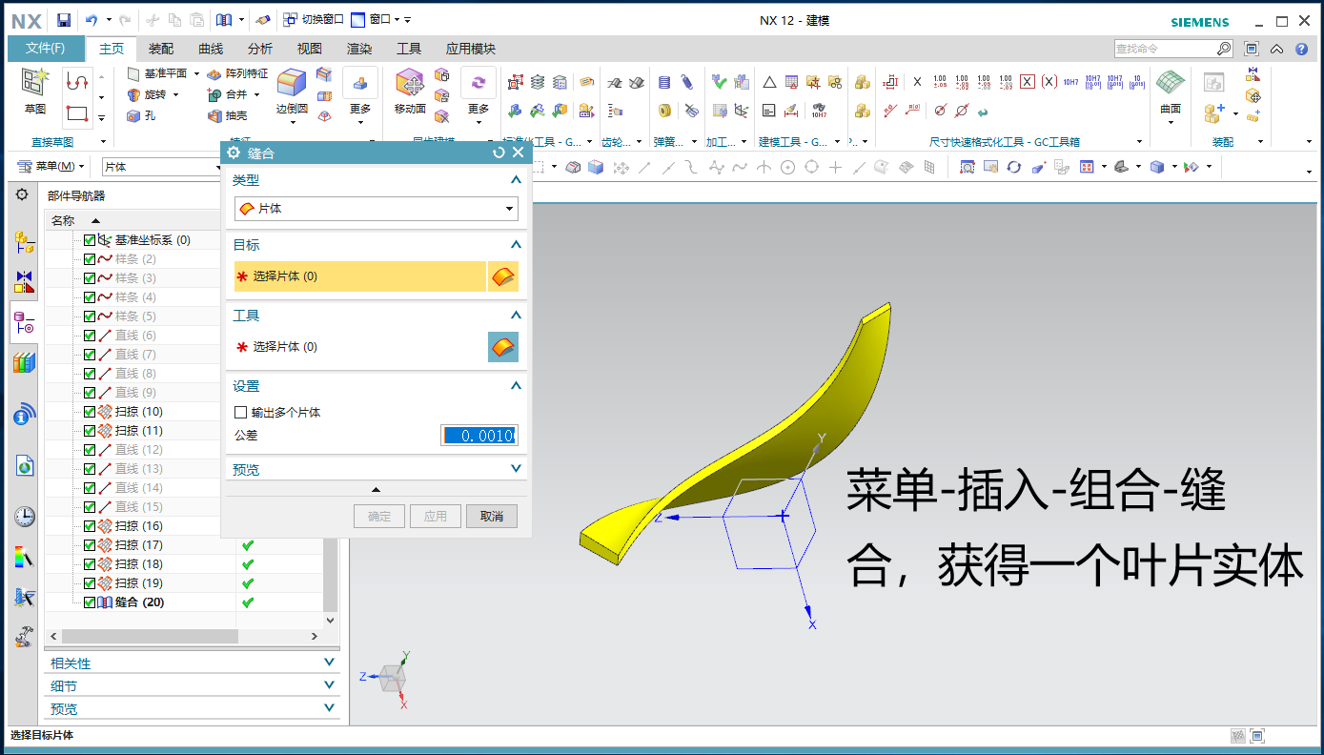Switch to the 曲线 ribbon tab
1324x755 pixels.
211,49
